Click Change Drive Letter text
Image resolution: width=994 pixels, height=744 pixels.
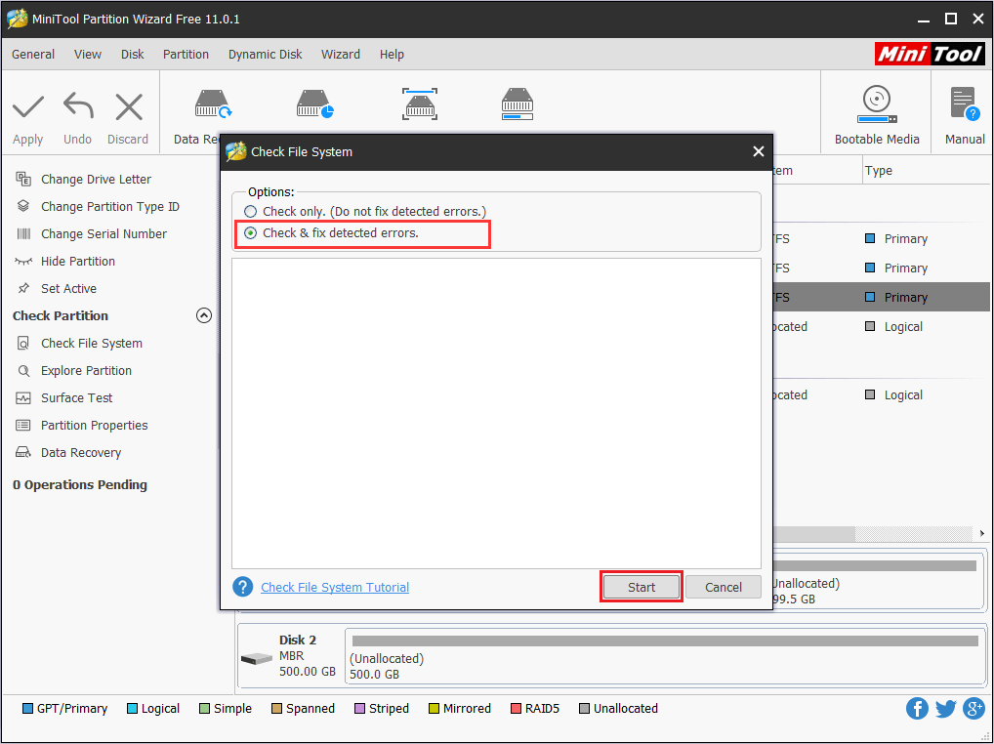pos(96,180)
